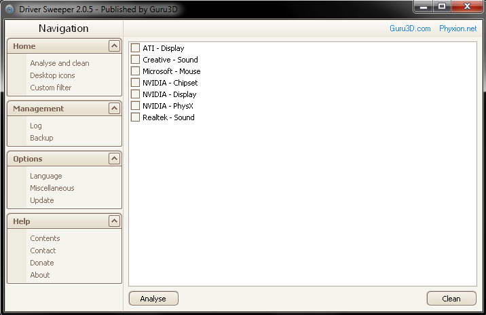Screen dimensions: 486x315
Task: Open the Backup page
Action: (x=41, y=138)
